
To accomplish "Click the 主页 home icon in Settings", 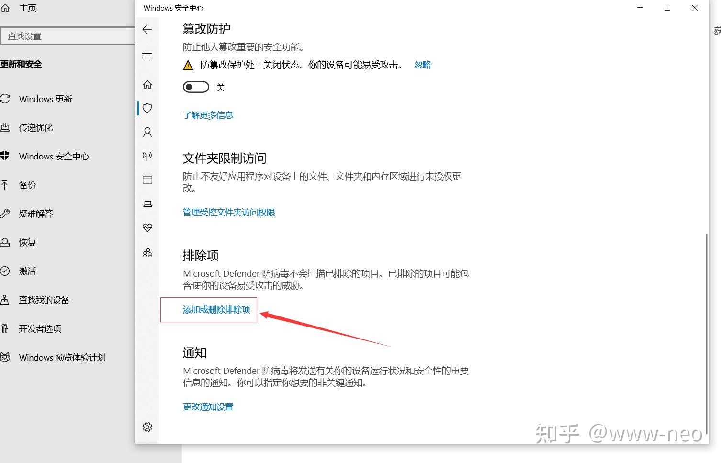I will (5, 8).
